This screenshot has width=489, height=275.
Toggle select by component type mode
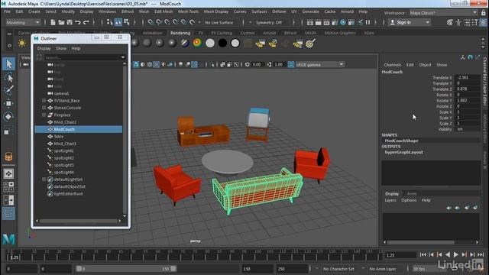click(127, 22)
